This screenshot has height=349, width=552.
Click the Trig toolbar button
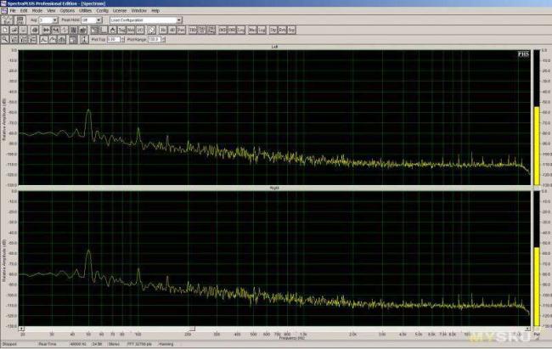click(x=121, y=31)
